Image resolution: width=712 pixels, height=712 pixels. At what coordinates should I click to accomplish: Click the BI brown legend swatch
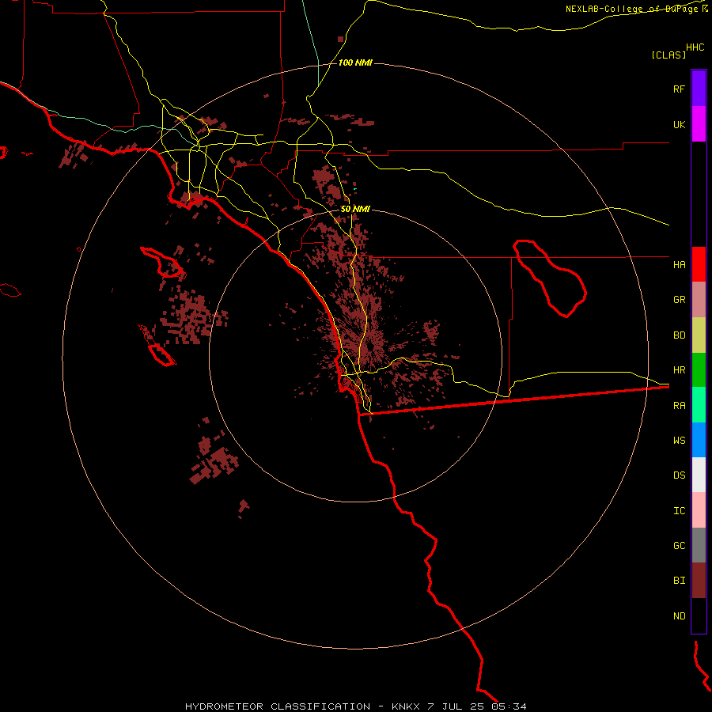[699, 581]
